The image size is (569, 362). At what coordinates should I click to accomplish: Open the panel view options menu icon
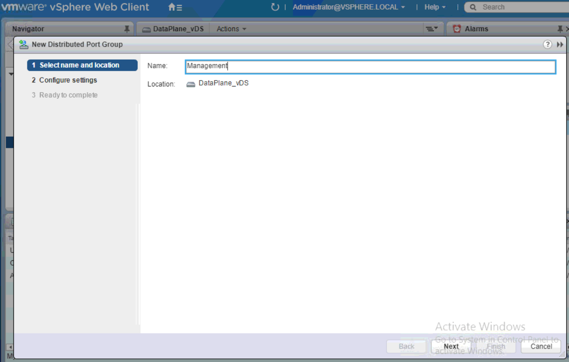(x=431, y=29)
